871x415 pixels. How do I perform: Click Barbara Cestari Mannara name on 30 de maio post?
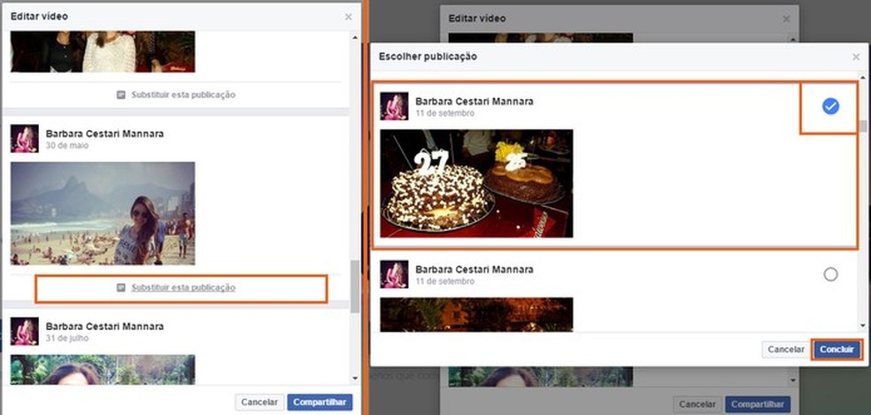[x=105, y=134]
